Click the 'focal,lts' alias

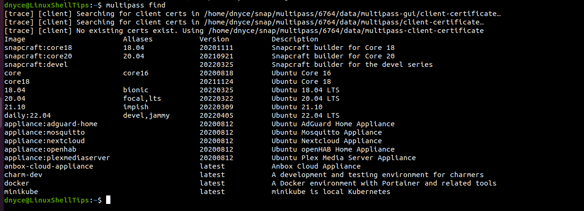142,98
